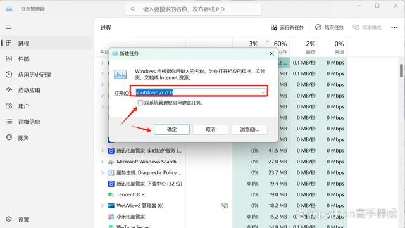Click the OK (确定) button

tap(171, 129)
